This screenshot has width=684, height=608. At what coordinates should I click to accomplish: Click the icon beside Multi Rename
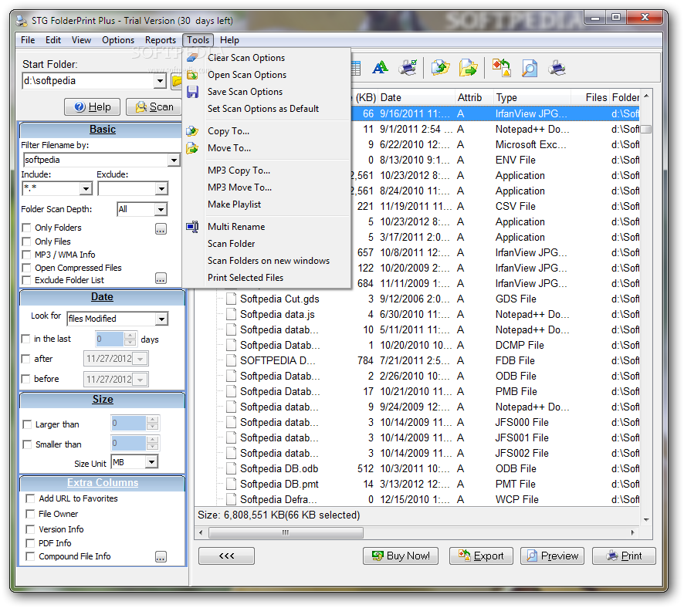click(x=192, y=227)
